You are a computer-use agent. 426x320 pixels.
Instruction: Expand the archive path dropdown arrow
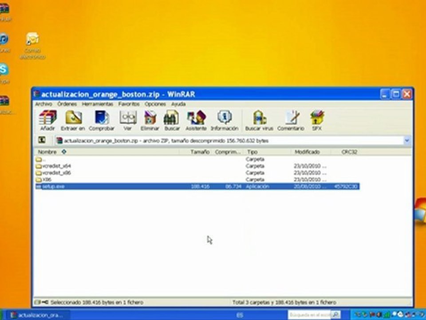[407, 140]
